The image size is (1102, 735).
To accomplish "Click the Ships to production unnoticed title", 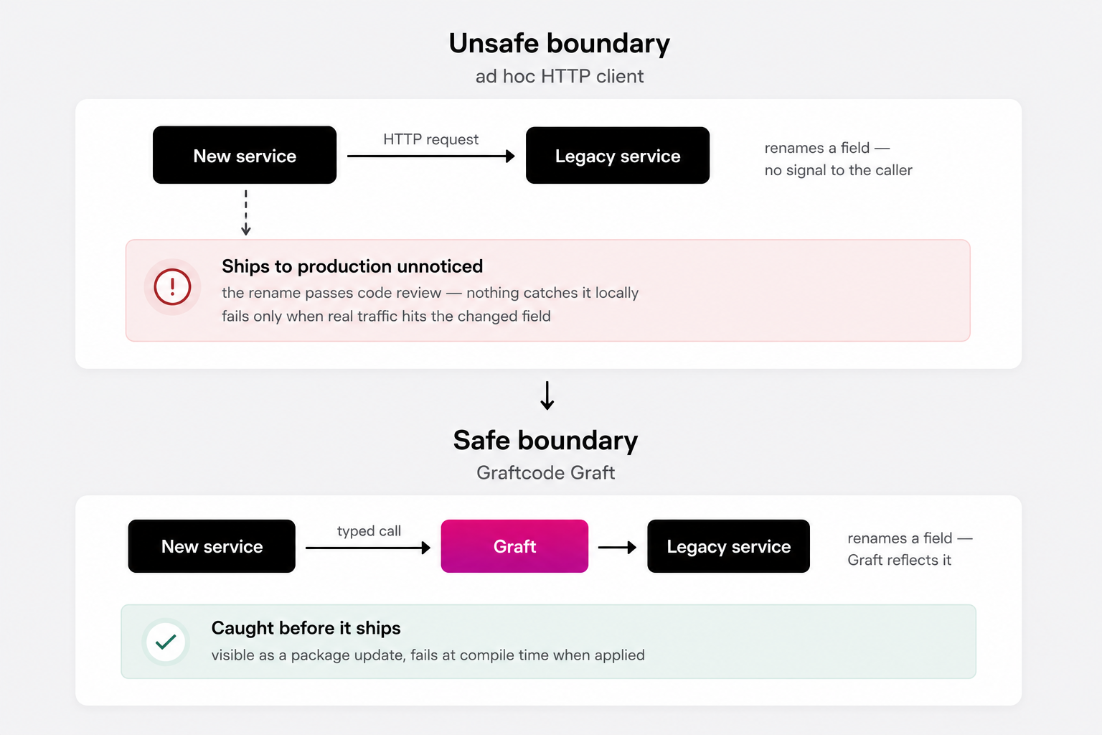I will 352,266.
